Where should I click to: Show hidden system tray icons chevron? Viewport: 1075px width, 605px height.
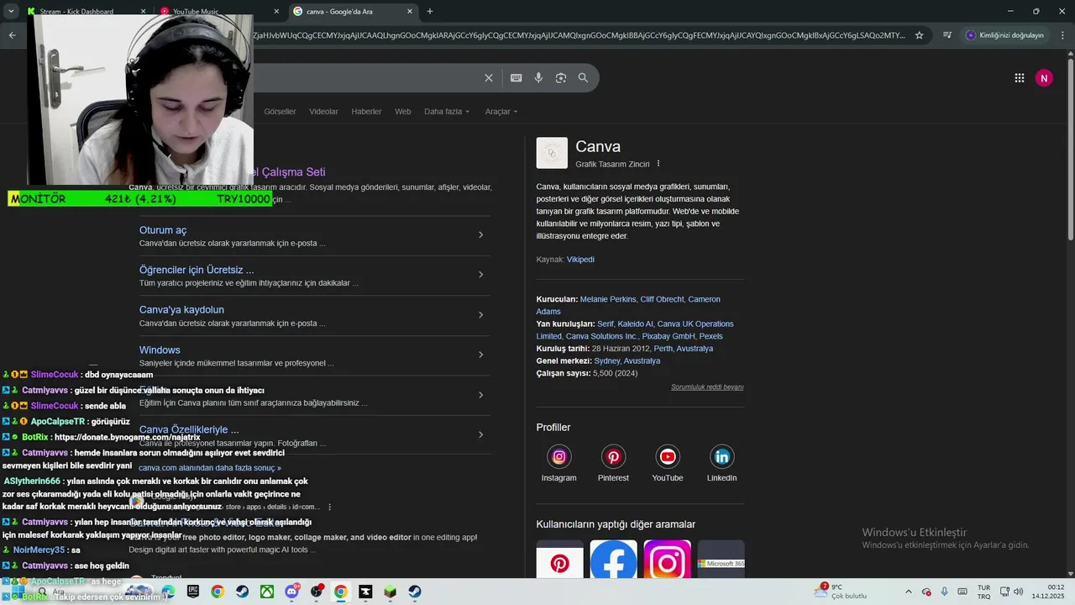click(x=908, y=592)
